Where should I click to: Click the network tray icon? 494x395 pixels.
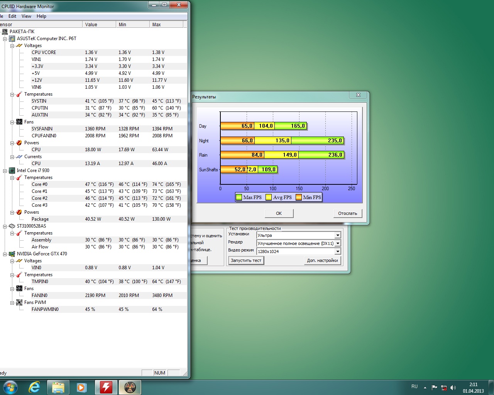[444, 388]
